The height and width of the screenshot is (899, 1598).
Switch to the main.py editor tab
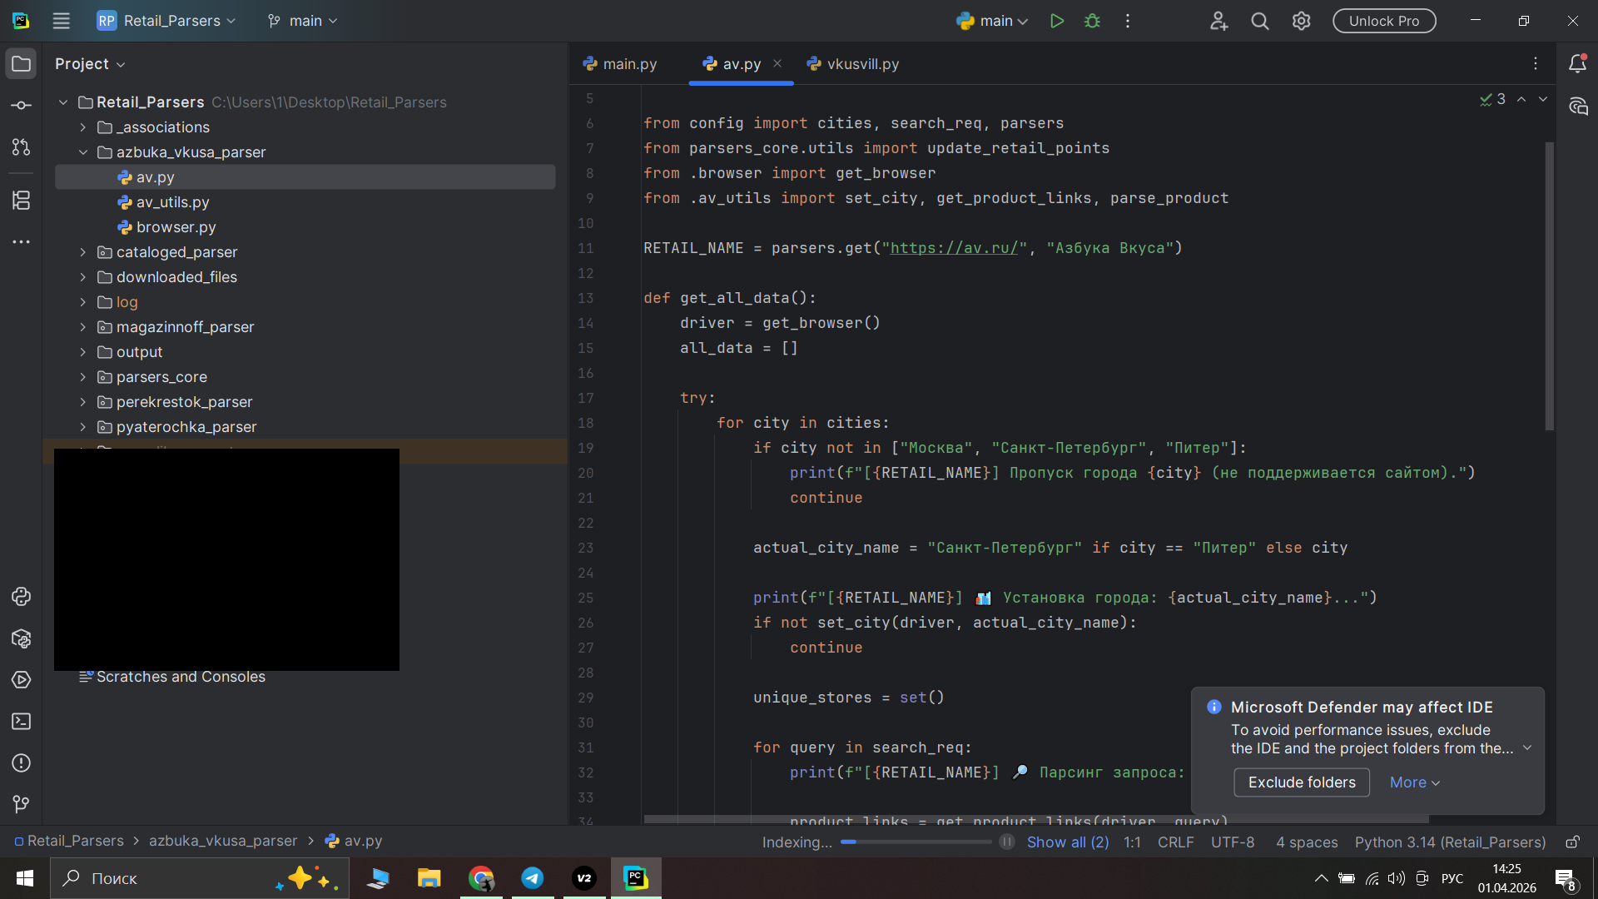(620, 64)
